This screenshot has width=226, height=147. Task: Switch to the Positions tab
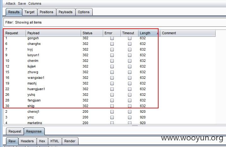point(46,12)
